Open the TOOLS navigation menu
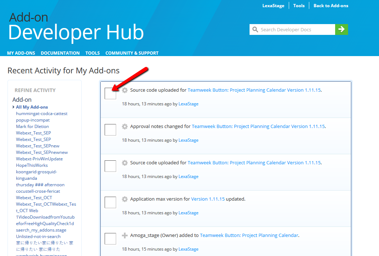379x256 pixels. 92,53
